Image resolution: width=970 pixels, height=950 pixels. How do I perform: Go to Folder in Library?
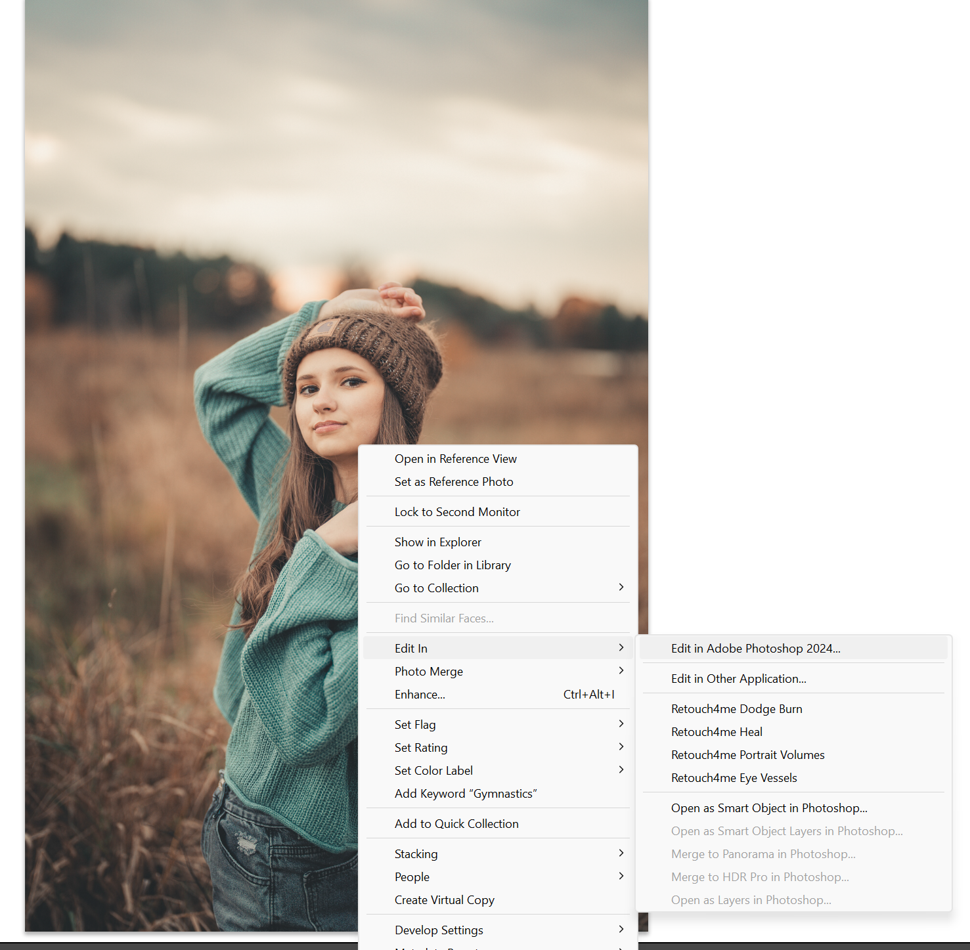tap(452, 565)
